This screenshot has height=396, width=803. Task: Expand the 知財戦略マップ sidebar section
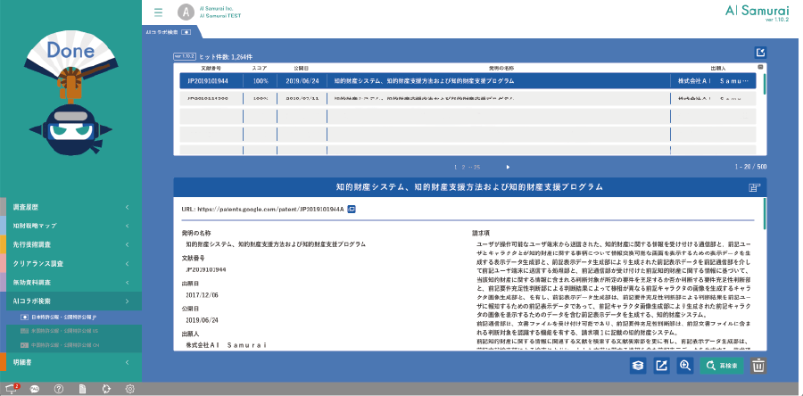click(70, 226)
